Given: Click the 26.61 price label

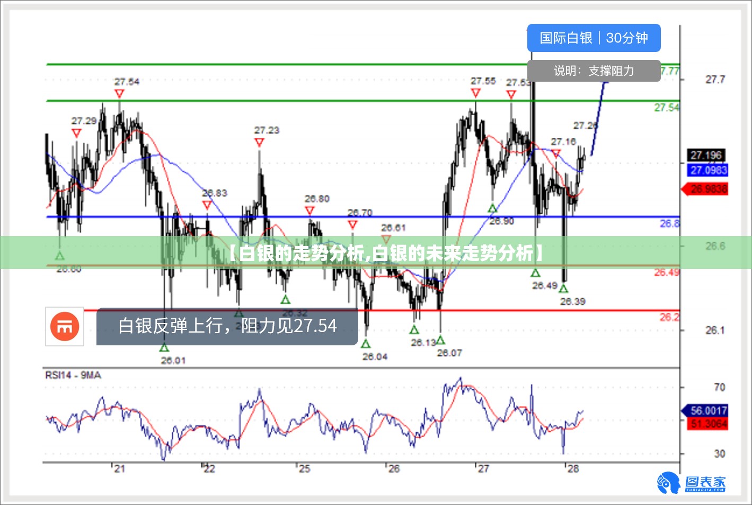Looking at the screenshot, I should click(393, 228).
